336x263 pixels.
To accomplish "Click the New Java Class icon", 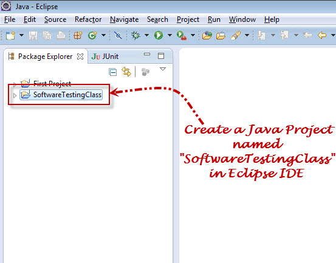I will click(x=92, y=35).
